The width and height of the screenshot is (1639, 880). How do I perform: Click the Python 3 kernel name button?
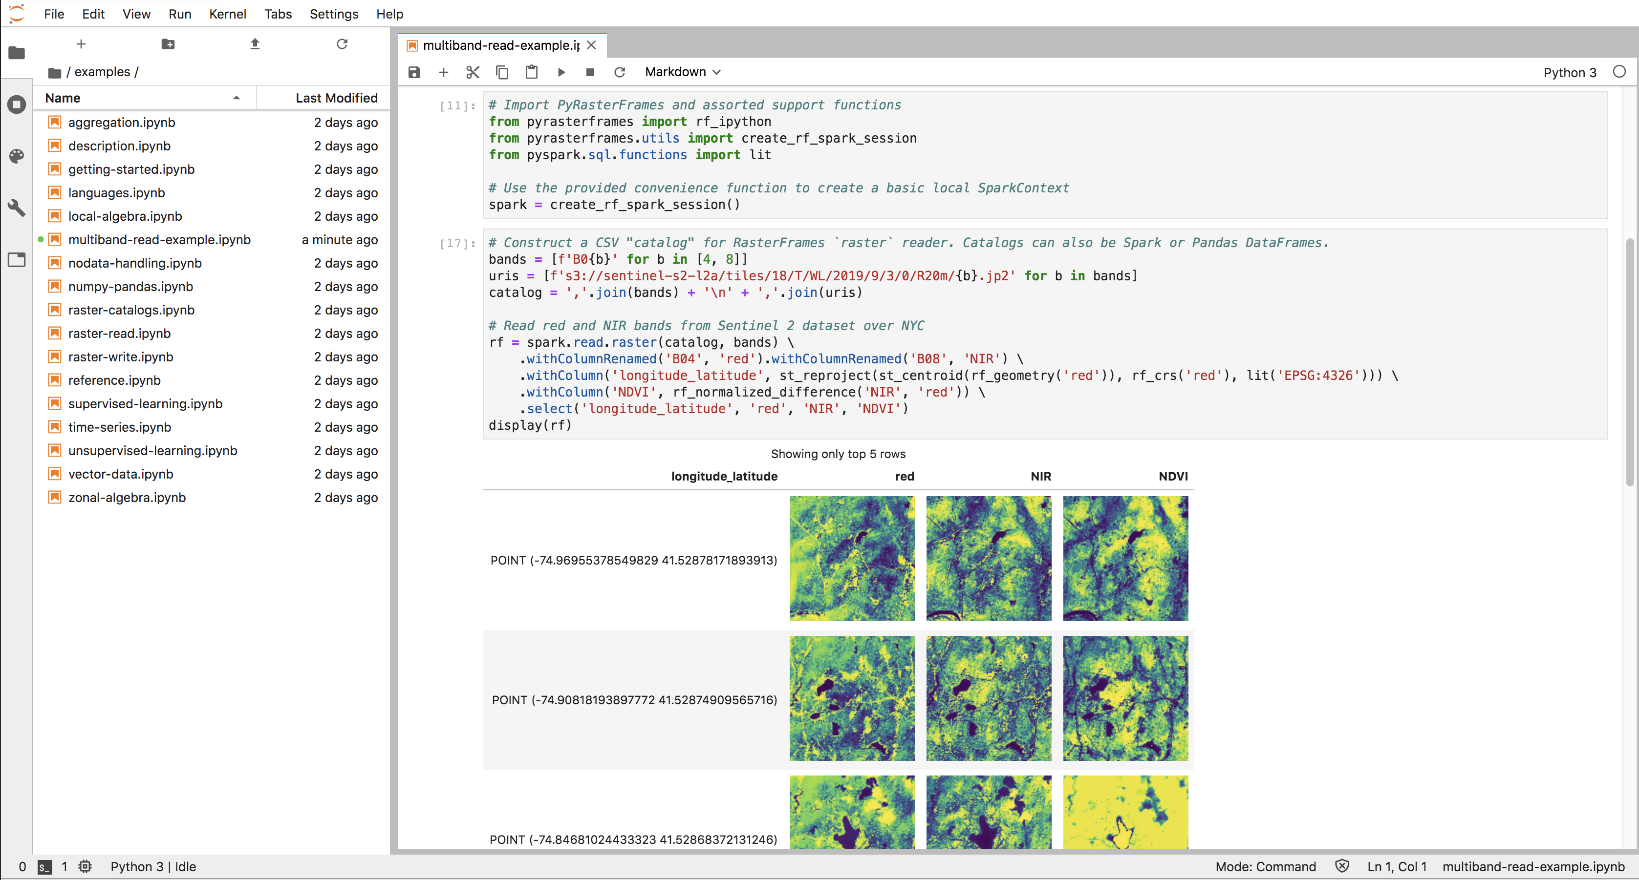pyautogui.click(x=1569, y=72)
